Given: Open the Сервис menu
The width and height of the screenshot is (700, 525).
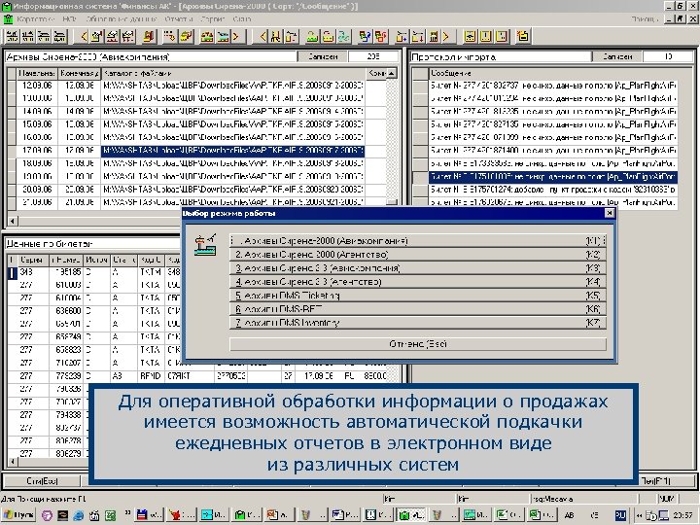Looking at the screenshot, I should [213, 19].
